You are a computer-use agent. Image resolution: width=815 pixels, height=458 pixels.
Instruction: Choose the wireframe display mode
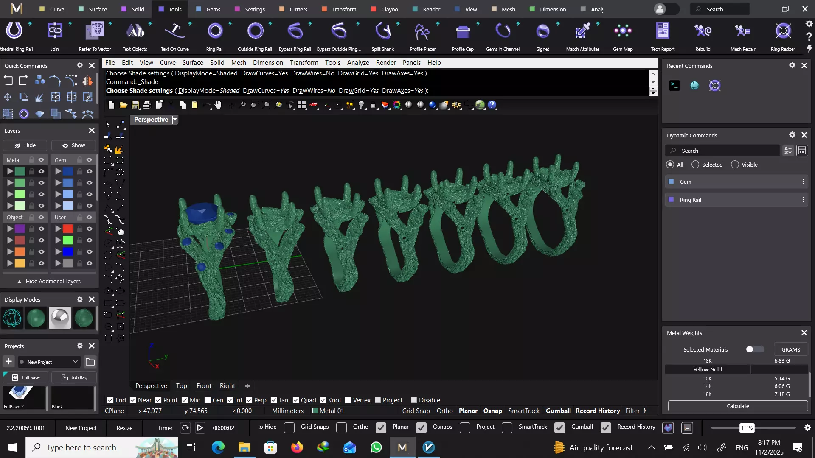pyautogui.click(x=12, y=318)
